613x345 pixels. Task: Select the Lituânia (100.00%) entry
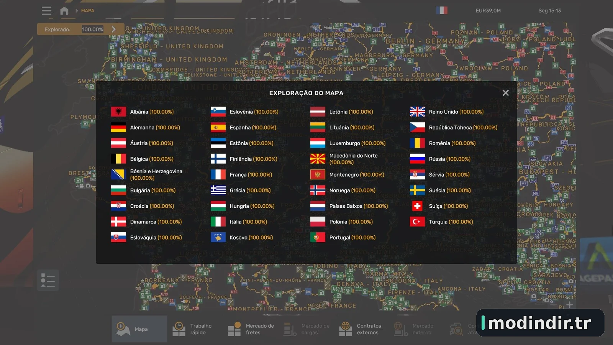coord(343,127)
